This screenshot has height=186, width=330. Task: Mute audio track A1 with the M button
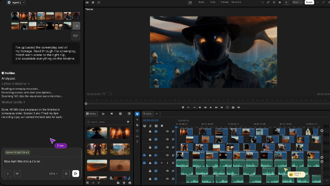pyautogui.click(x=162, y=163)
